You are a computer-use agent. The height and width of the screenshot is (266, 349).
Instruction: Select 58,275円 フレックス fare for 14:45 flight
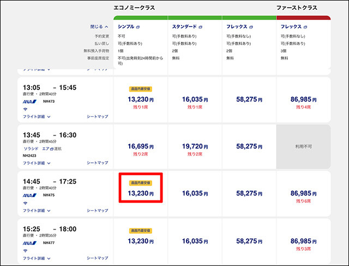click(x=249, y=193)
